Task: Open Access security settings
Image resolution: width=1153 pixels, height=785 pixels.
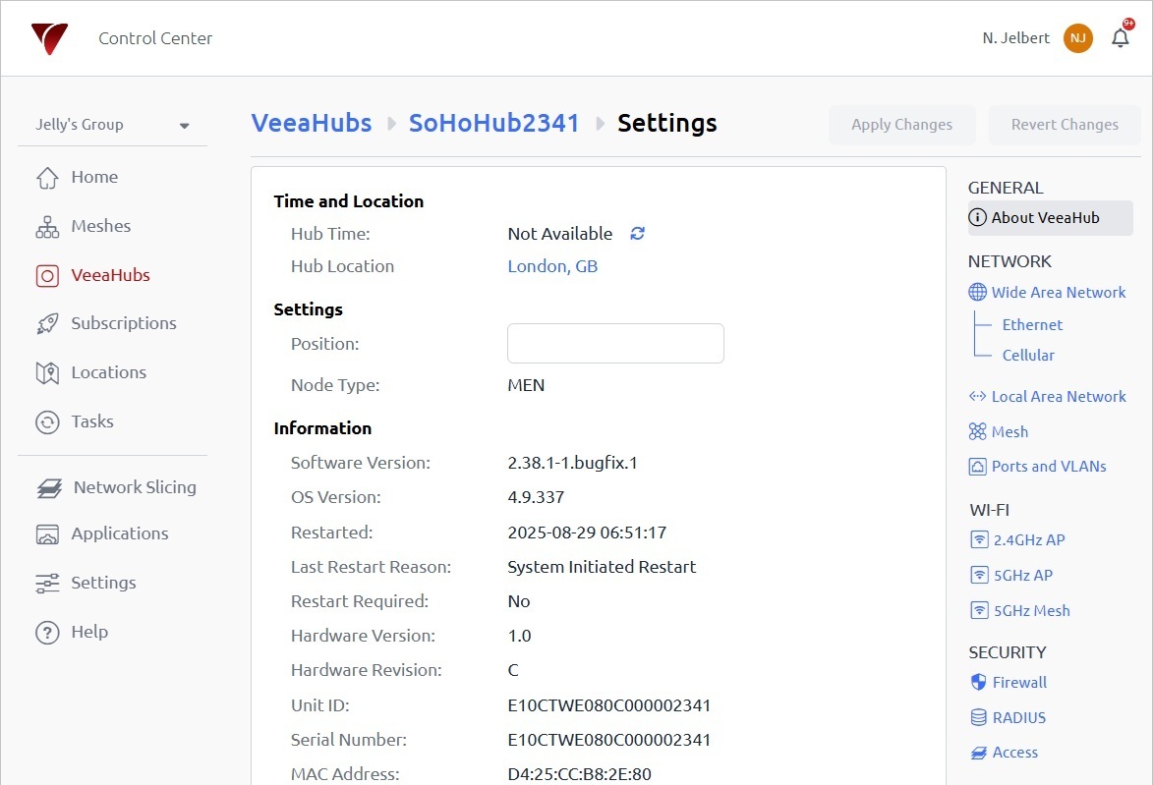Action: coord(1014,753)
